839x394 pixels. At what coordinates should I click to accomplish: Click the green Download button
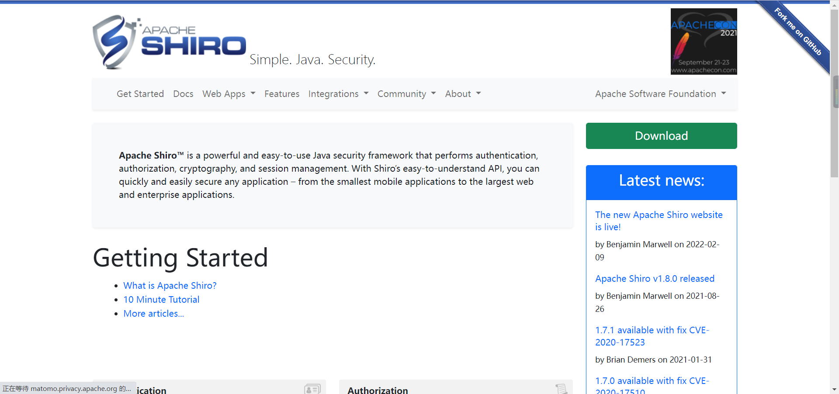[661, 136]
